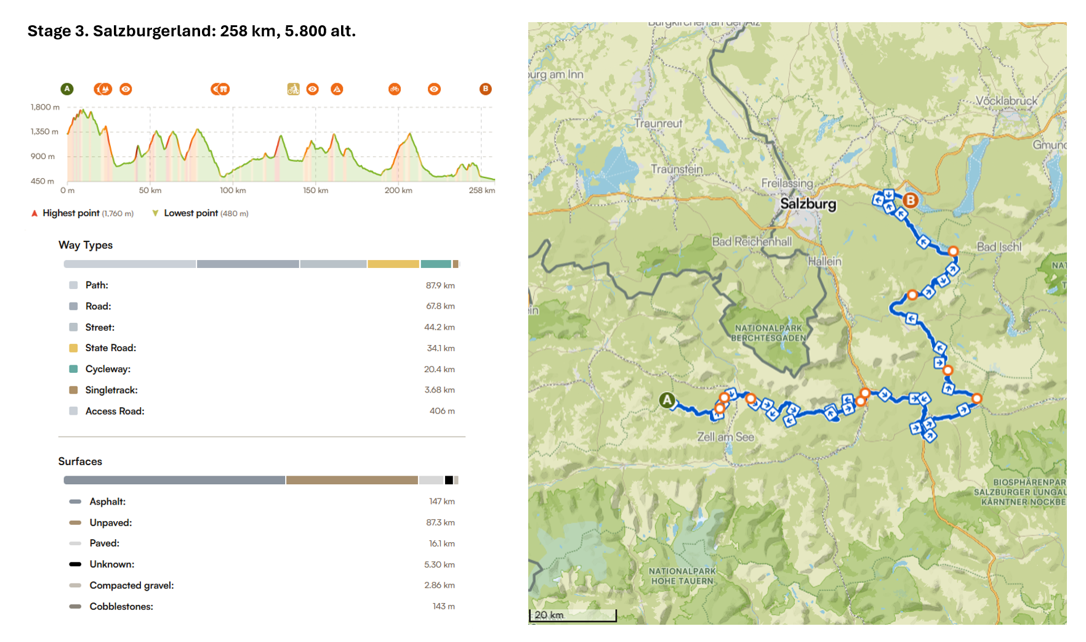Click the red Highest point triangle icon
This screenshot has width=1086, height=642.
[x=34, y=213]
